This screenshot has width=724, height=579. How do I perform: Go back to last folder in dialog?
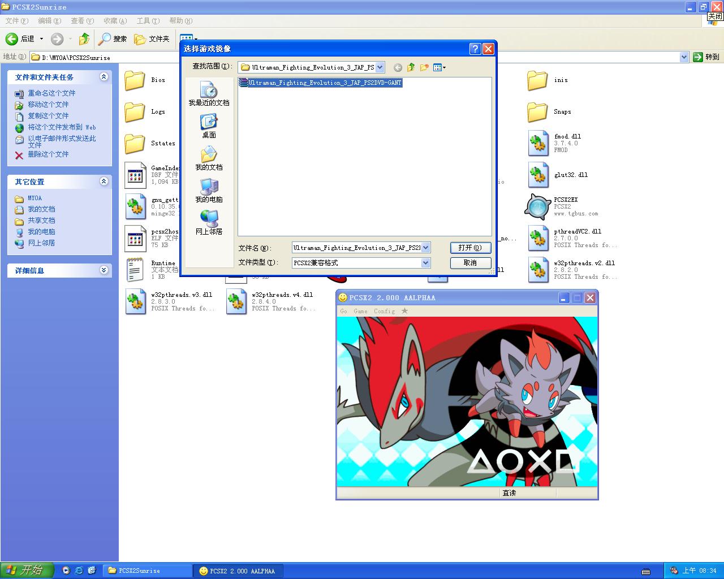point(398,67)
